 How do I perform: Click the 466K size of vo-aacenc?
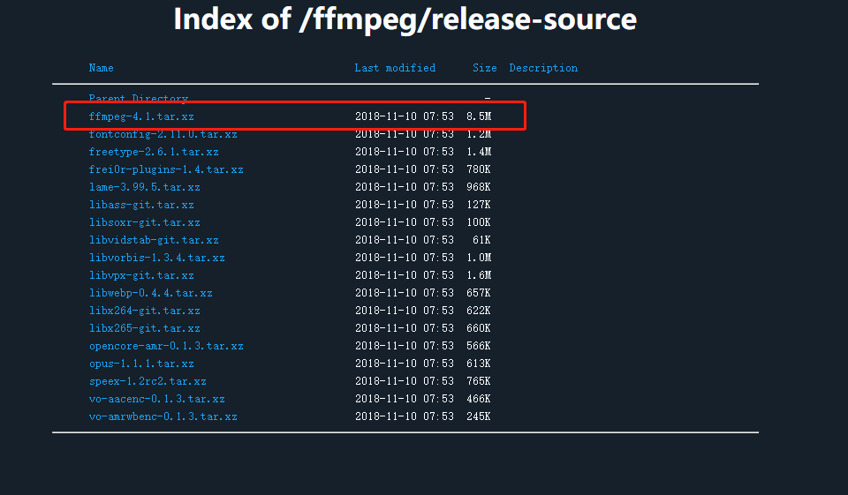coord(479,399)
